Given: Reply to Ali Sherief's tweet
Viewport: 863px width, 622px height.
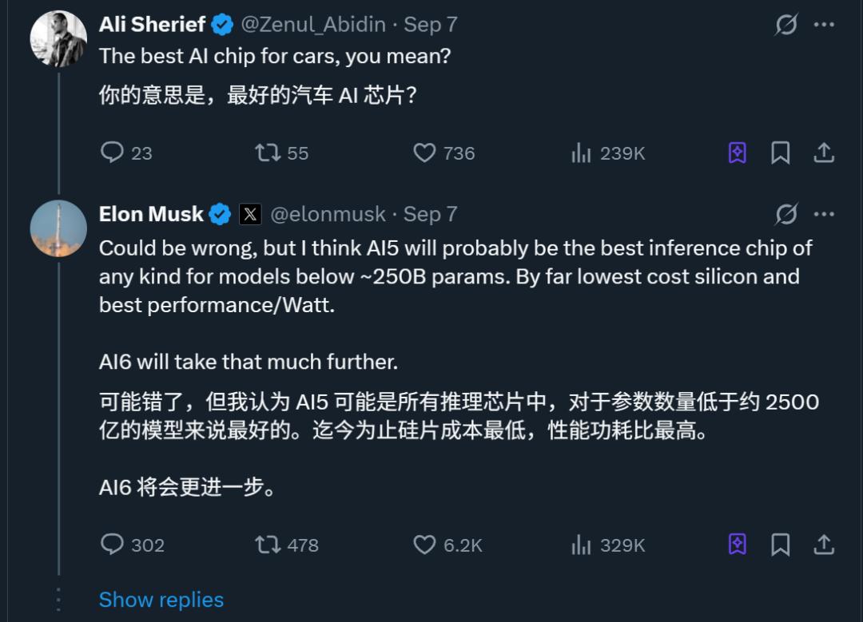Looking at the screenshot, I should (x=113, y=153).
